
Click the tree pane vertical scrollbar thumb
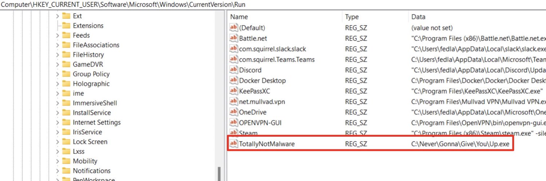pyautogui.click(x=219, y=174)
